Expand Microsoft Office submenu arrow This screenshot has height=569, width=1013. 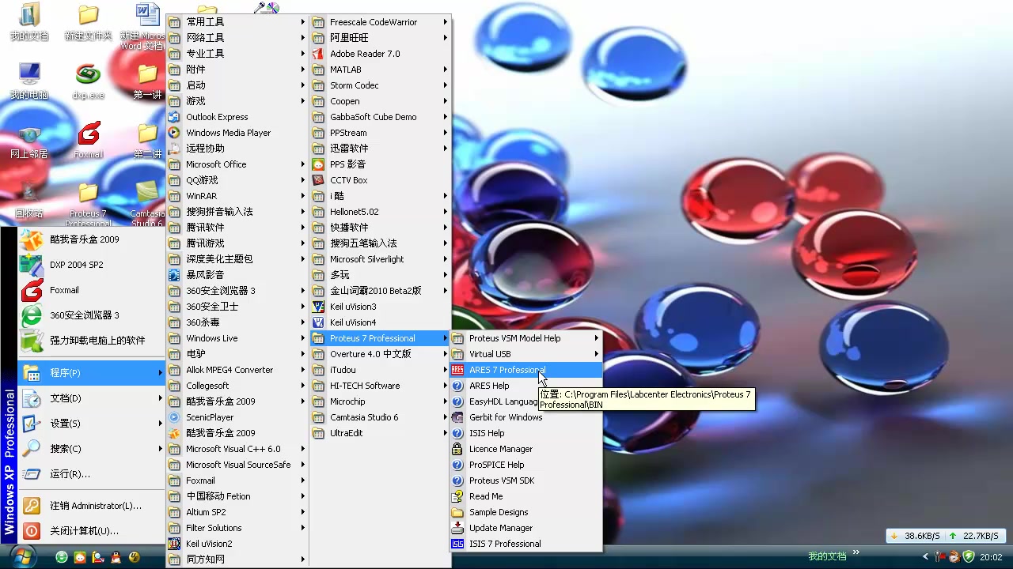click(302, 164)
